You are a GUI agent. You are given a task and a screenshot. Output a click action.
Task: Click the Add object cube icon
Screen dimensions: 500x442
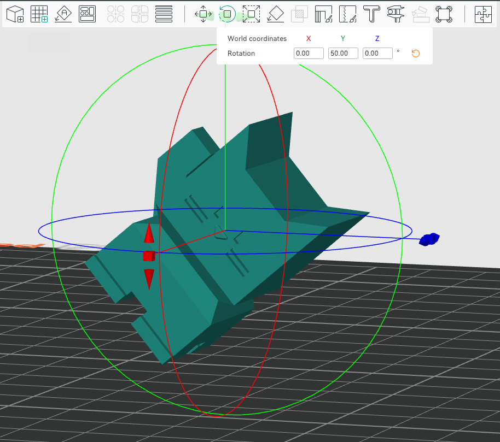15,14
